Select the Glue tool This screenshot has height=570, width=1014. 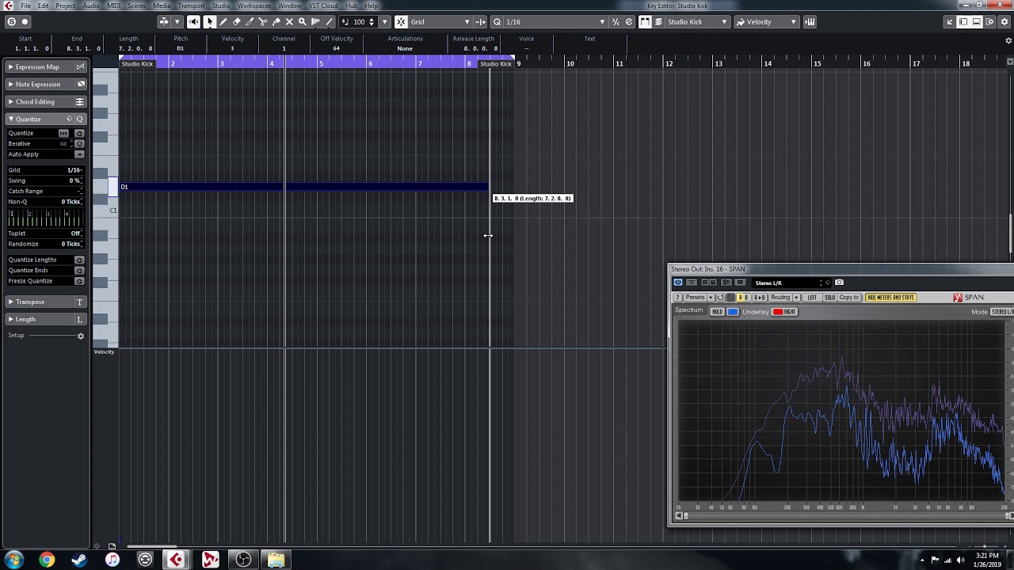(x=276, y=22)
